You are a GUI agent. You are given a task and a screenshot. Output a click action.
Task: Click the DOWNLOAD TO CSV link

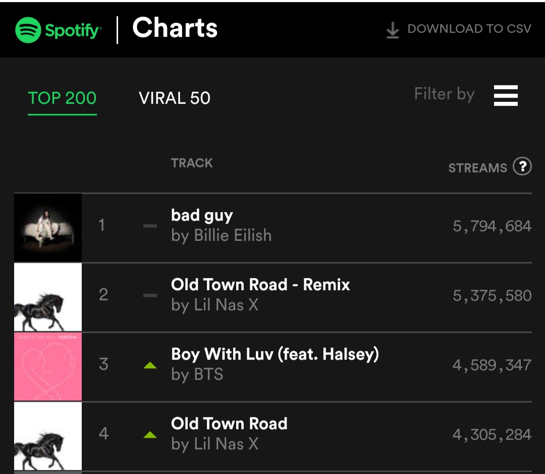click(x=469, y=29)
